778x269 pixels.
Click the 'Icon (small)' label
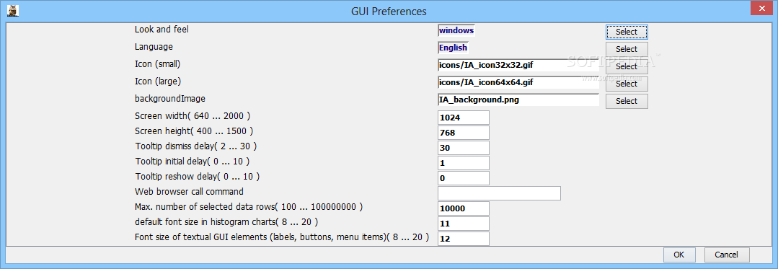[157, 64]
